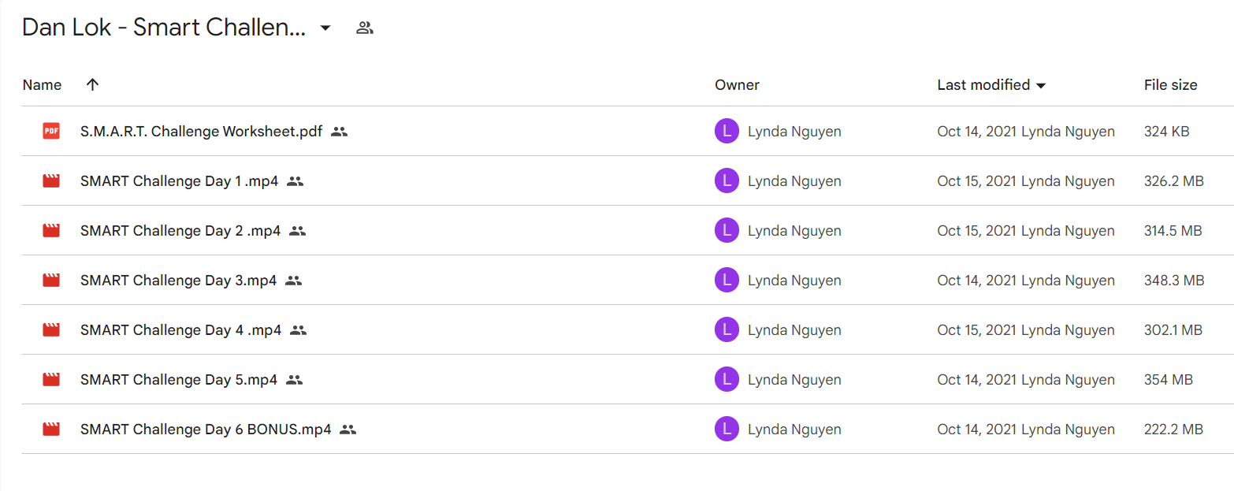
Task: Click the 324 KB file size value
Action: pyautogui.click(x=1166, y=132)
